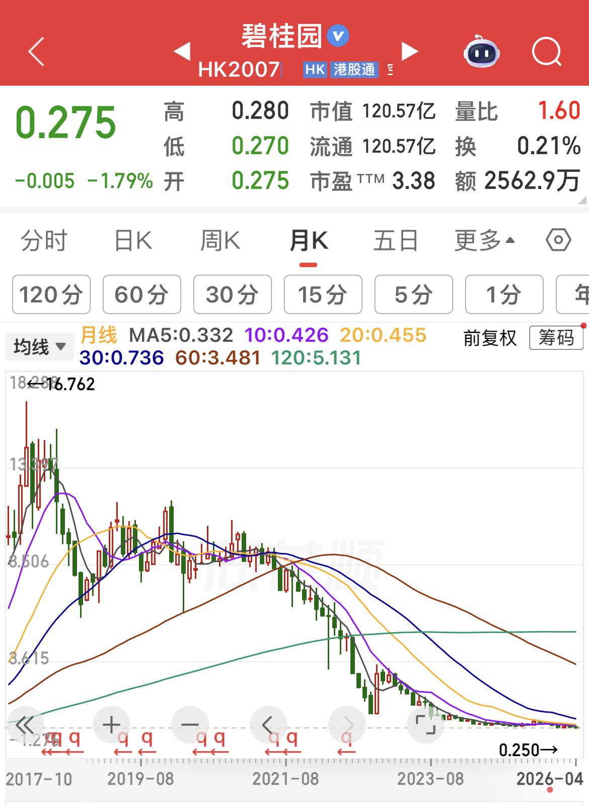Choose the 60分 interval button
589x805 pixels.
click(142, 294)
